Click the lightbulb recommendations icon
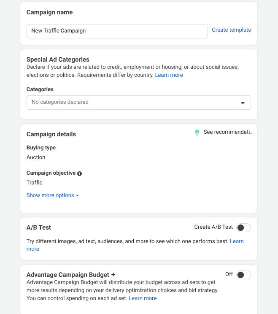This screenshot has height=314, width=278. [x=197, y=133]
